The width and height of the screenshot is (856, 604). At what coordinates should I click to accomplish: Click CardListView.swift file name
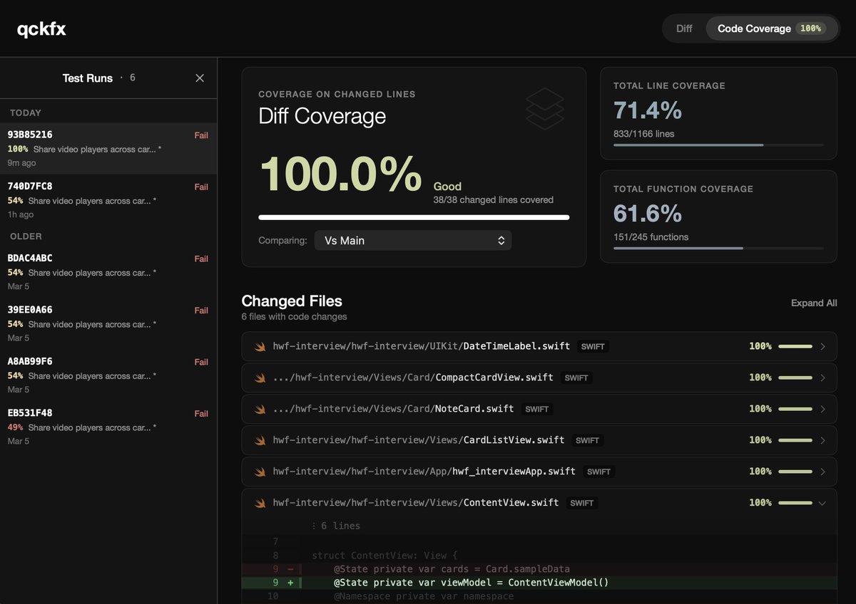point(514,440)
